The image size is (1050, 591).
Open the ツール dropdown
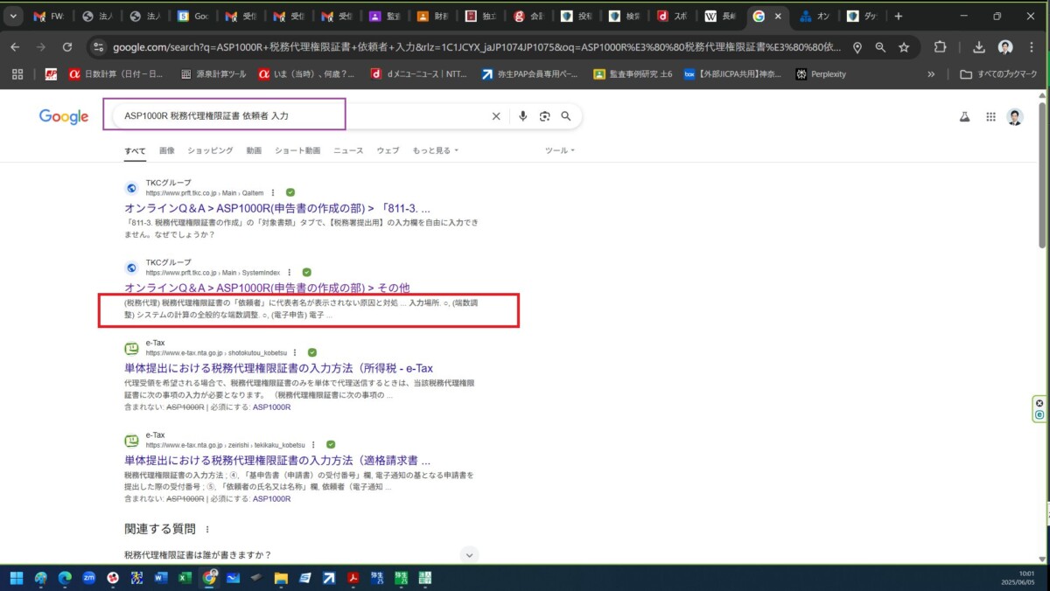point(560,150)
